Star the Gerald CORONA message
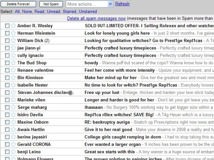 [13, 144]
